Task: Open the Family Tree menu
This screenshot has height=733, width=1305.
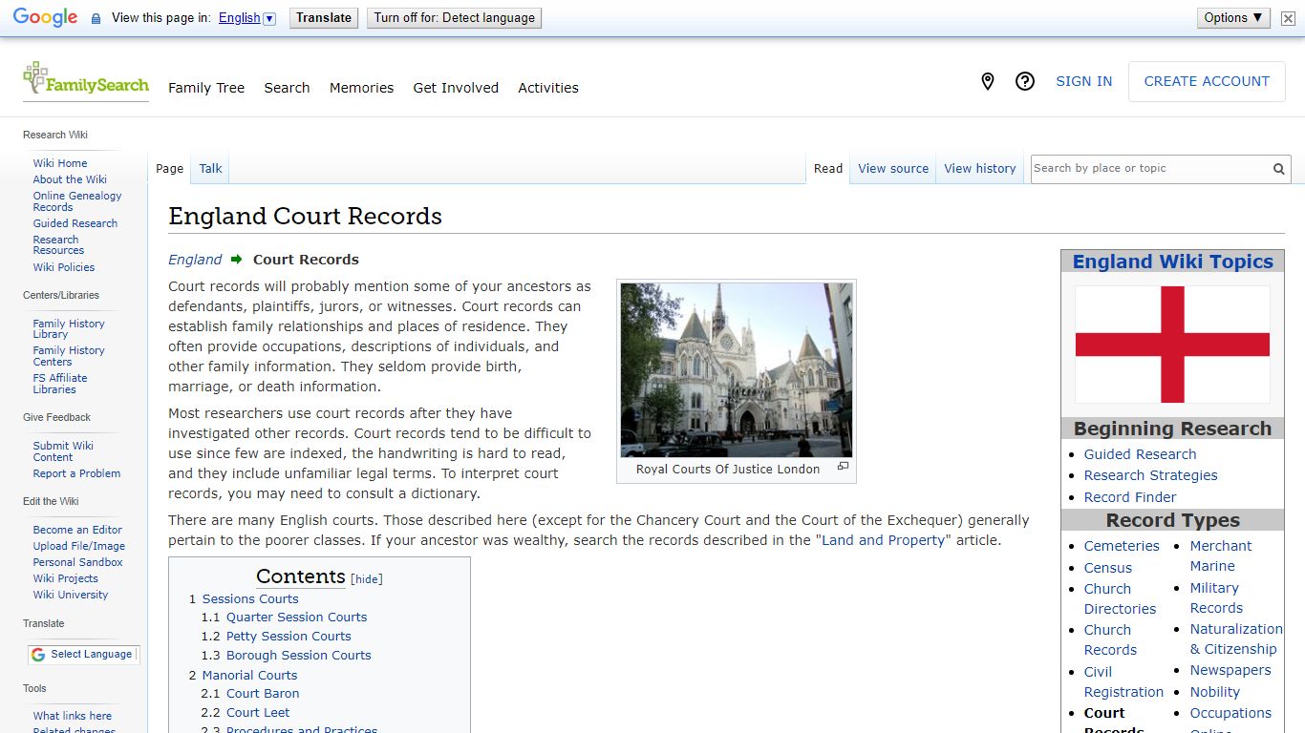Action: (x=206, y=88)
